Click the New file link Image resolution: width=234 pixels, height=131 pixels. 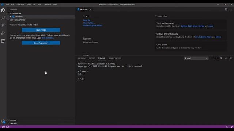coord(87,20)
